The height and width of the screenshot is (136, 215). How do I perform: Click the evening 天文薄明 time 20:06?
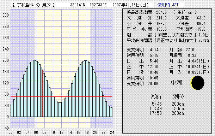pos(153,84)
